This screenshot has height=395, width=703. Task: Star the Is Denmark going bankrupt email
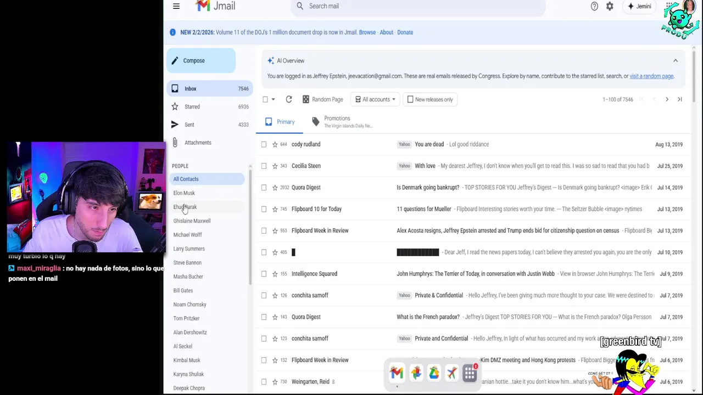pyautogui.click(x=275, y=188)
